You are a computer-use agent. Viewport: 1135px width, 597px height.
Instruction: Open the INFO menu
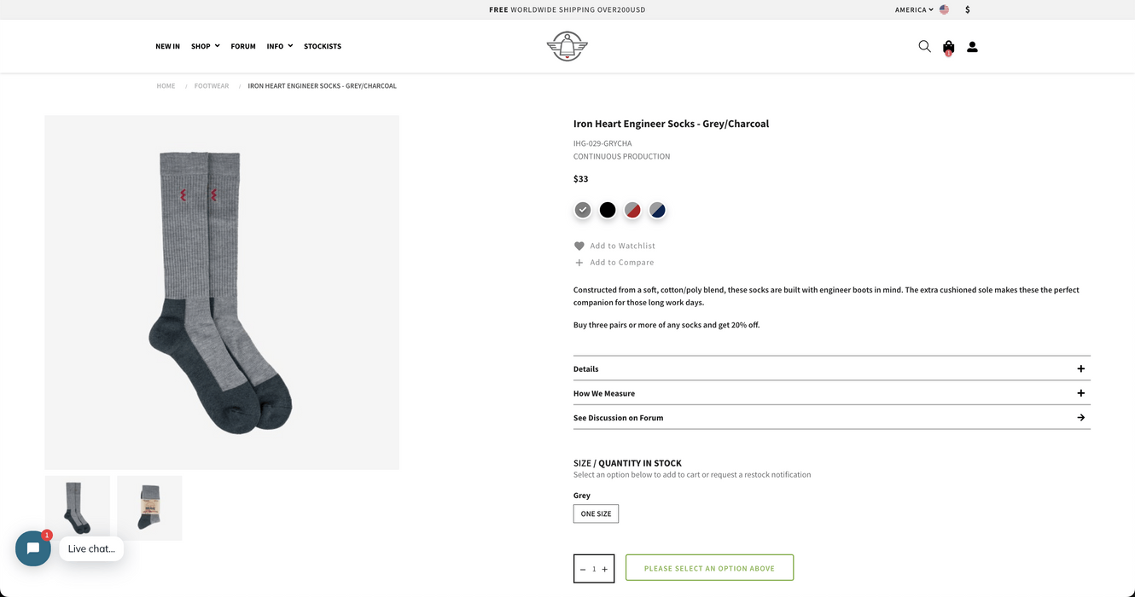275,46
